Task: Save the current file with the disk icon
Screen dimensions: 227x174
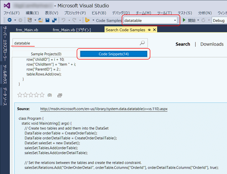Action: point(47,20)
